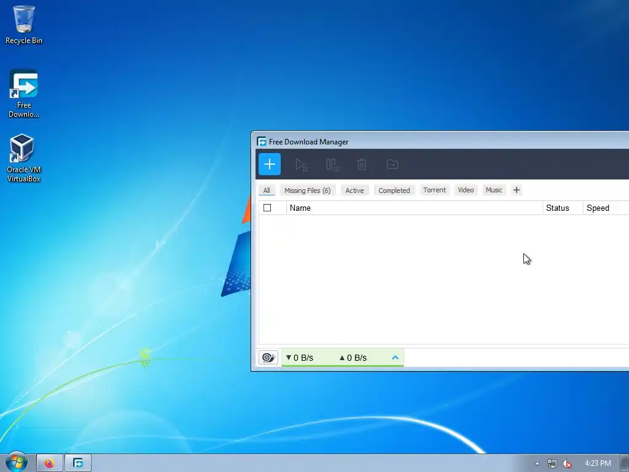This screenshot has width=629, height=472.
Task: Click the trash Delete icon in toolbar
Action: coord(361,165)
